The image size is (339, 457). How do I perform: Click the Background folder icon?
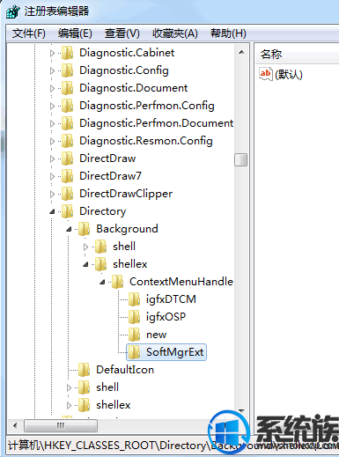[x=84, y=229]
